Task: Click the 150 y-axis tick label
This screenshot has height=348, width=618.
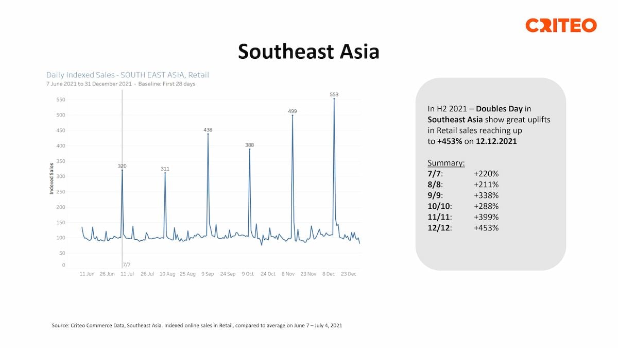Action: click(60, 223)
